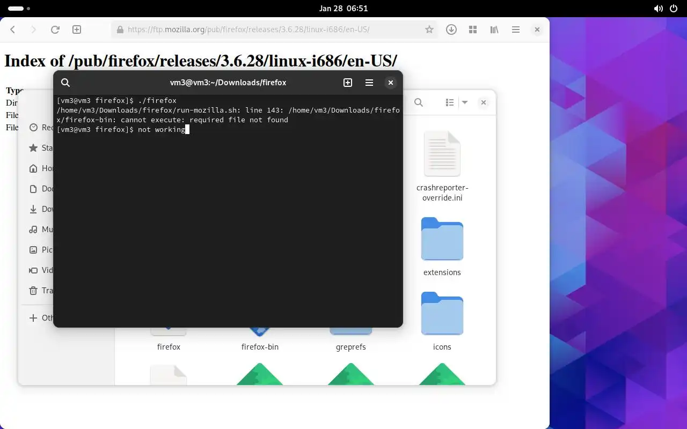Open Home in the Files sidebar
Screen dimensions: 687x429
pos(41,168)
